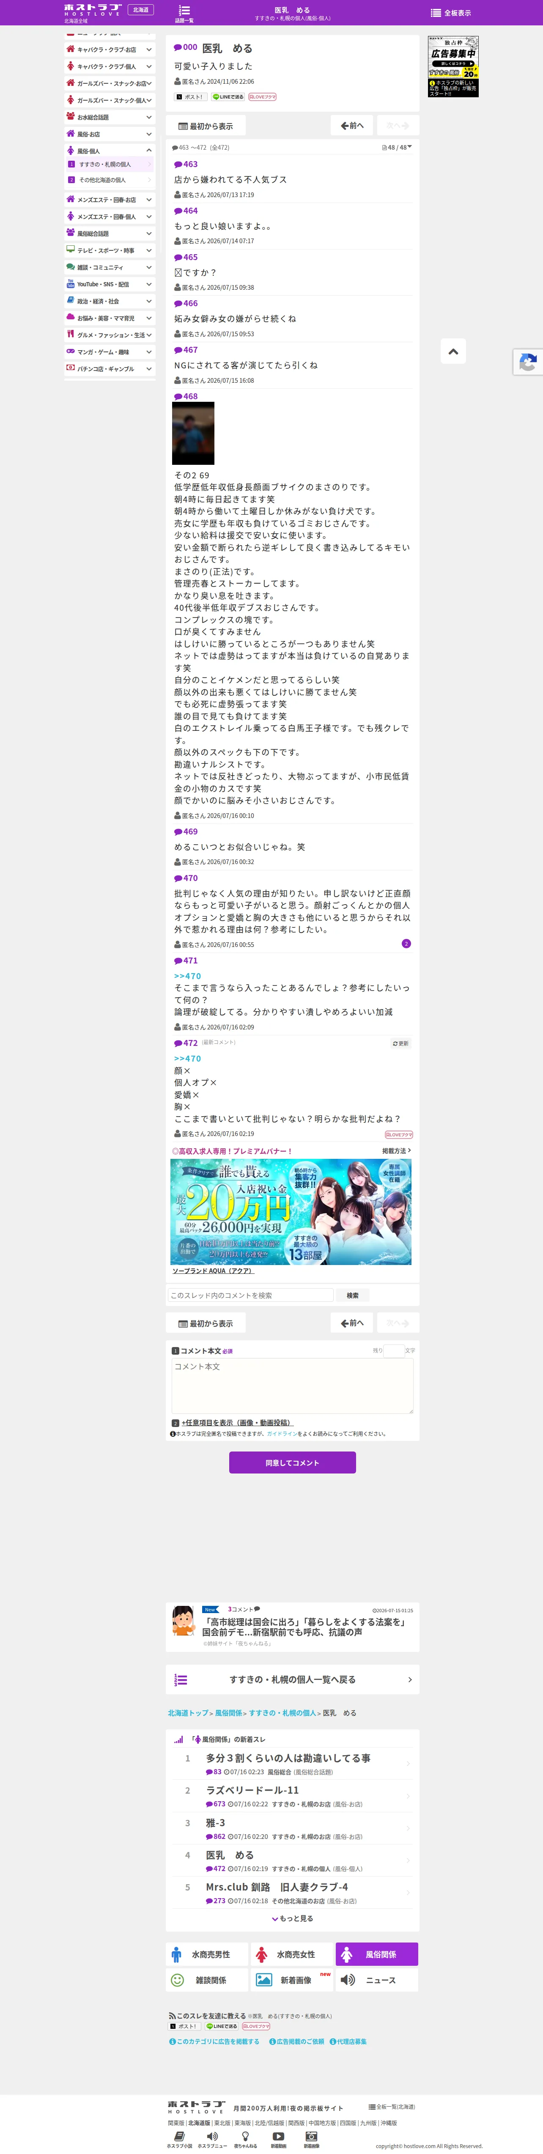Click the 更新 refresh icon on comment 472

(401, 1043)
